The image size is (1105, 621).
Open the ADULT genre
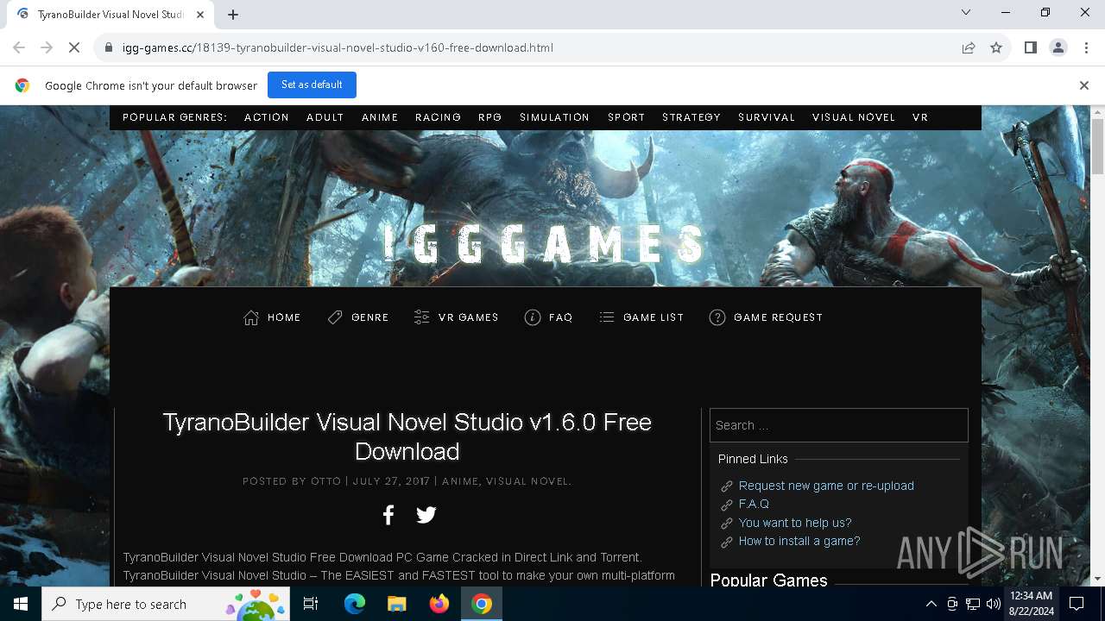coord(325,117)
